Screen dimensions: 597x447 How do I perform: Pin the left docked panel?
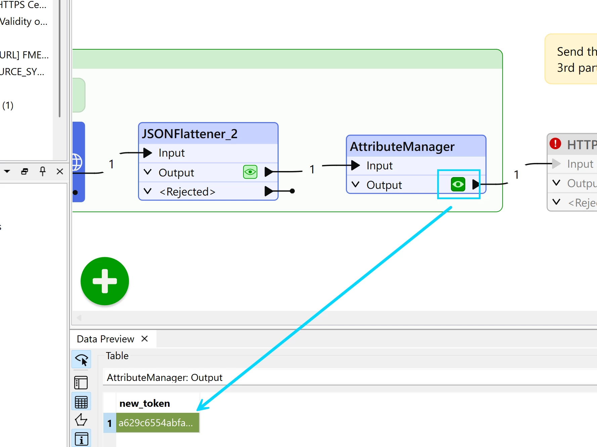coord(42,171)
